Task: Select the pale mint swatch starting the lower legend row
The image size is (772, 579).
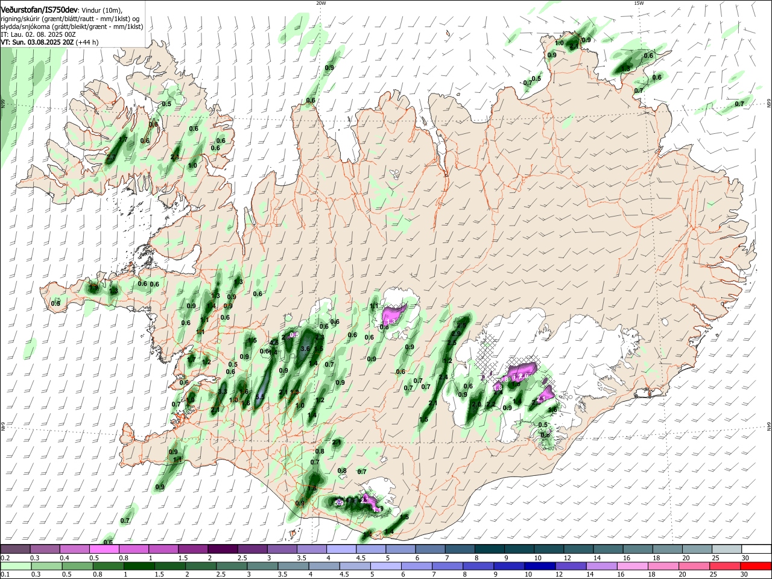Action: [15, 566]
